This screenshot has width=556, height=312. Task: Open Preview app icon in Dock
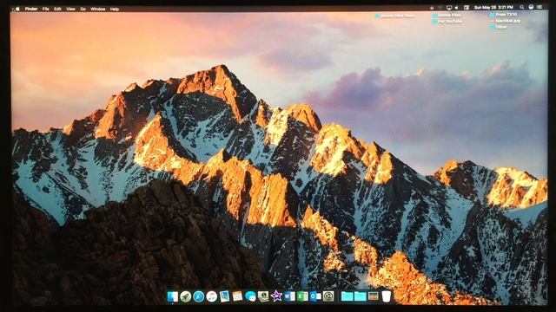click(224, 296)
